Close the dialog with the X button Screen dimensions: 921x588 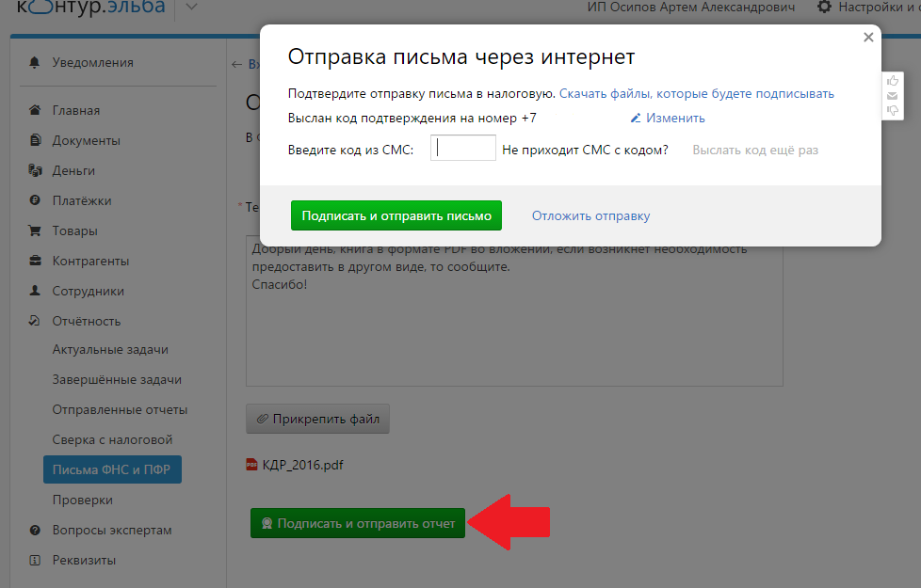click(868, 38)
